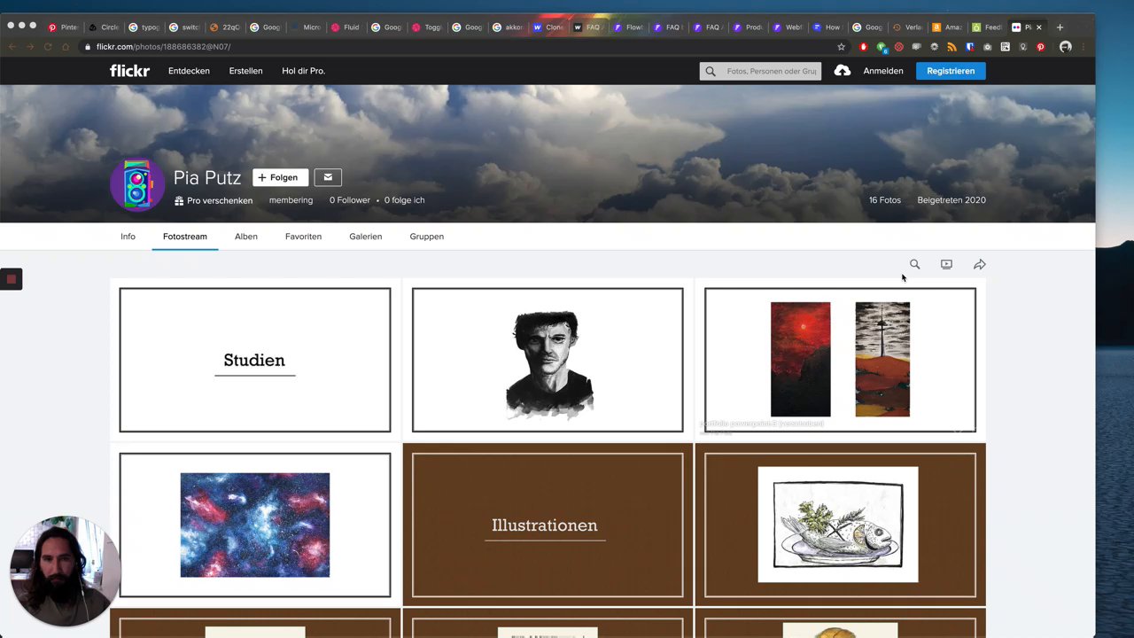Screen dimensions: 1134x638
Task: Open the Gruppen tab
Action: [426, 237]
